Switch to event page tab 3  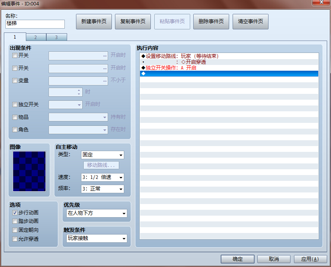pyautogui.click(x=57, y=37)
